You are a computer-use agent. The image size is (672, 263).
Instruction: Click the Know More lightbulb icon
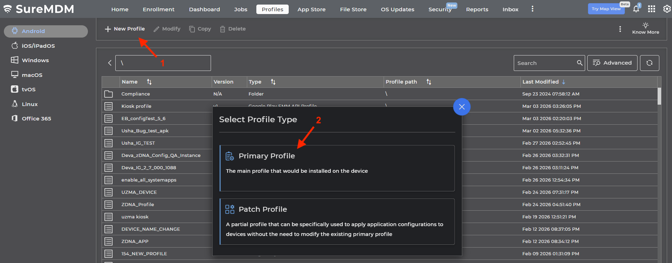(645, 25)
